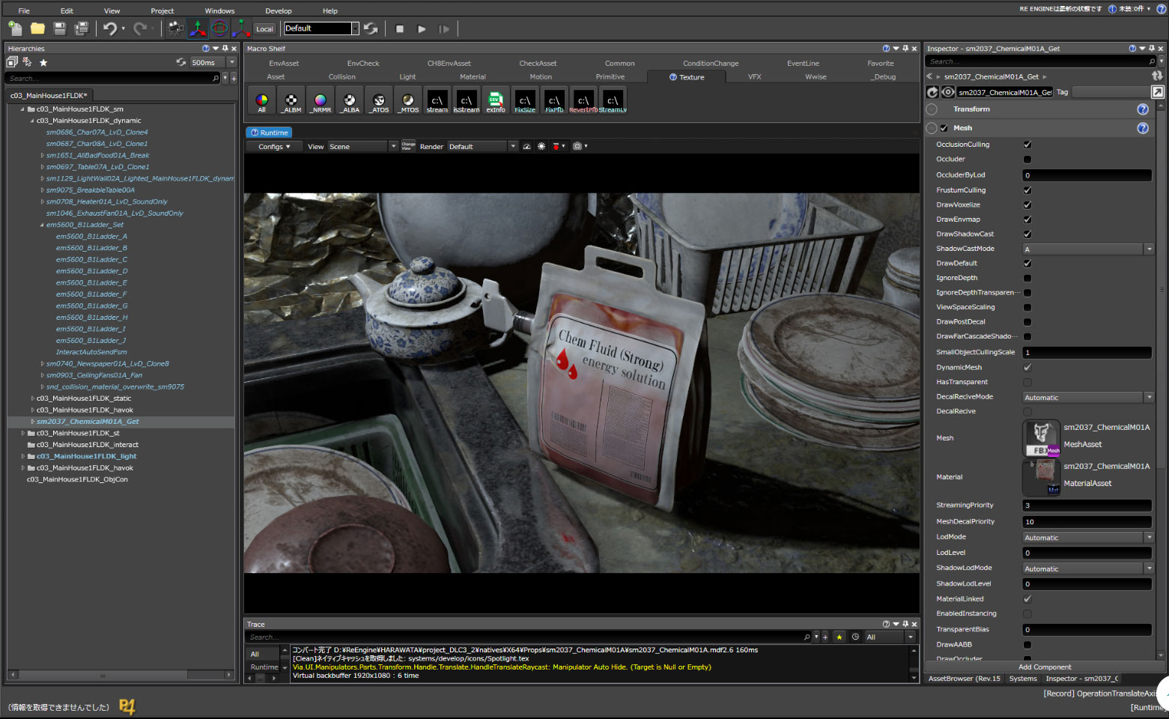The image size is (1169, 719).
Task: Select the rotate gizmo tool in toolbar
Action: click(x=219, y=28)
